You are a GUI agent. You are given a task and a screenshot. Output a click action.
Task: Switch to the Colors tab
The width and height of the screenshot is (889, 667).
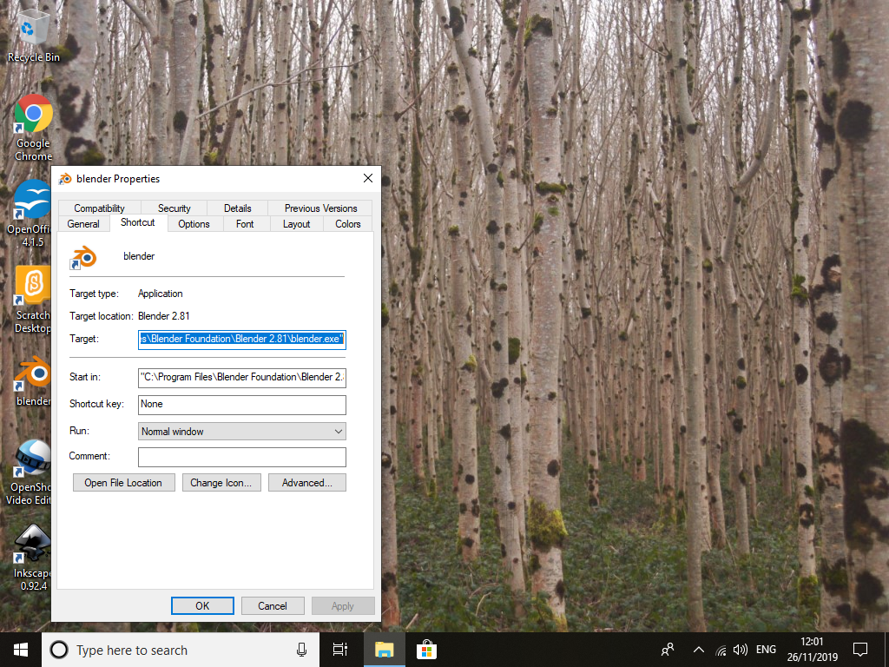[347, 224]
